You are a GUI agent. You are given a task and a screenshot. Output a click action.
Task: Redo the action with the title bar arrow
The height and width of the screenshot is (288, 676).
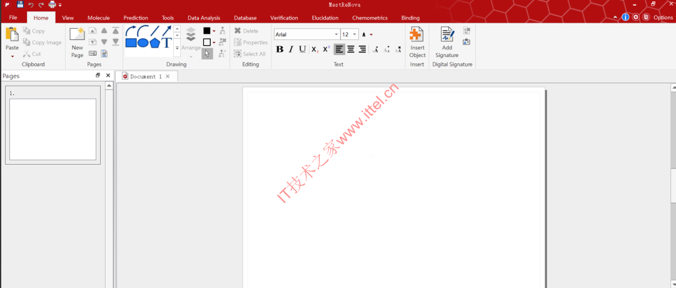point(41,5)
